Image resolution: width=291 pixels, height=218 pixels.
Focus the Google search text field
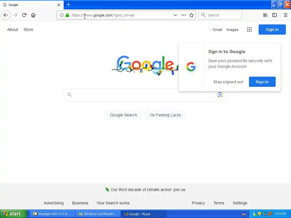click(145, 95)
